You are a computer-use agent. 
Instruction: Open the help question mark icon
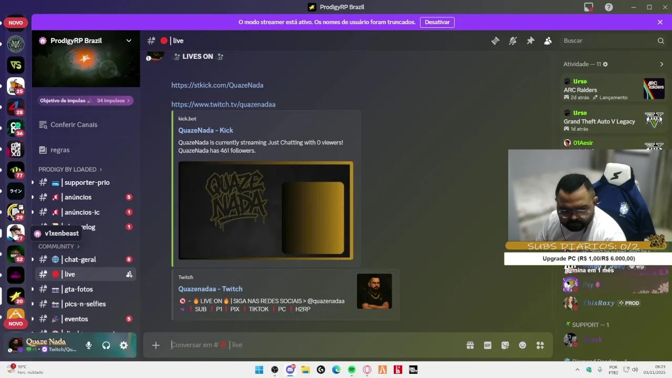click(609, 7)
